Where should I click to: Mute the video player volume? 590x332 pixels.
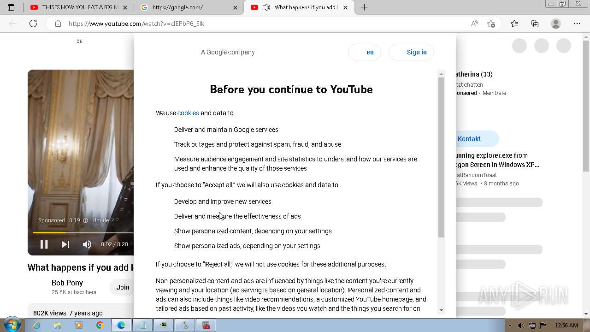(x=87, y=244)
